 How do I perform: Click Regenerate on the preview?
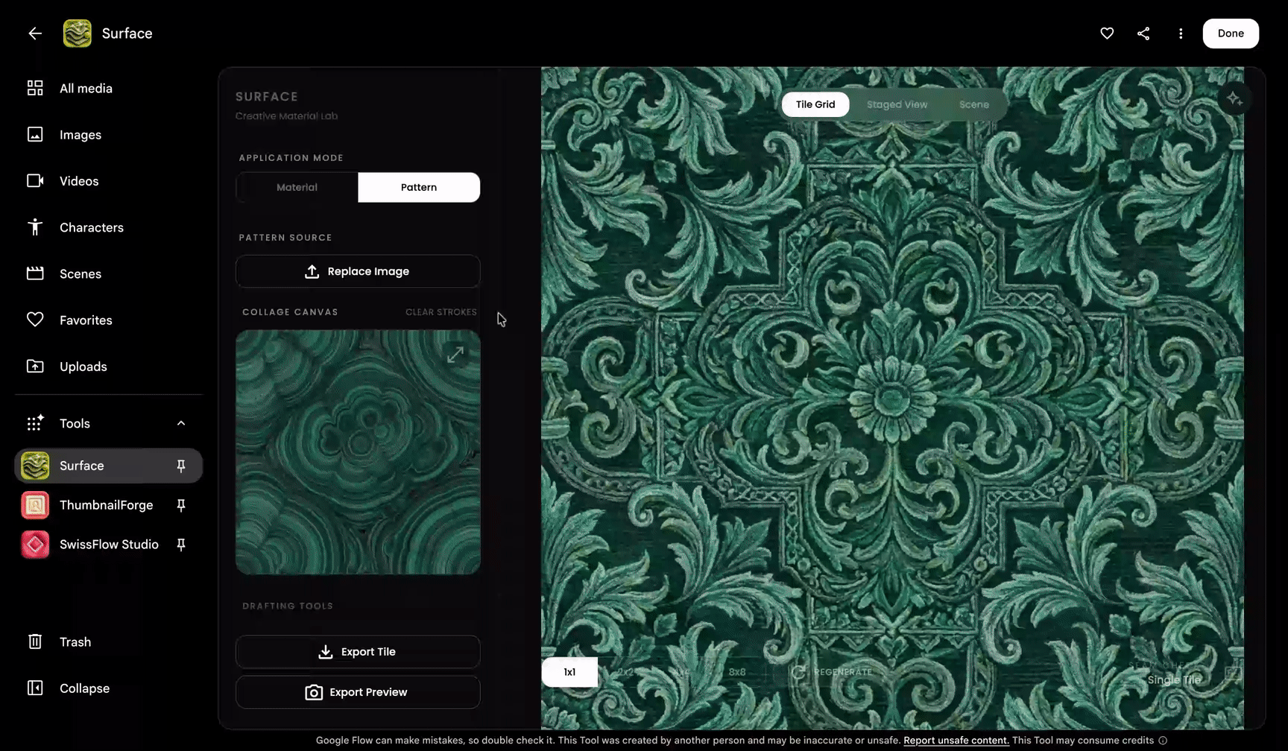pyautogui.click(x=832, y=672)
